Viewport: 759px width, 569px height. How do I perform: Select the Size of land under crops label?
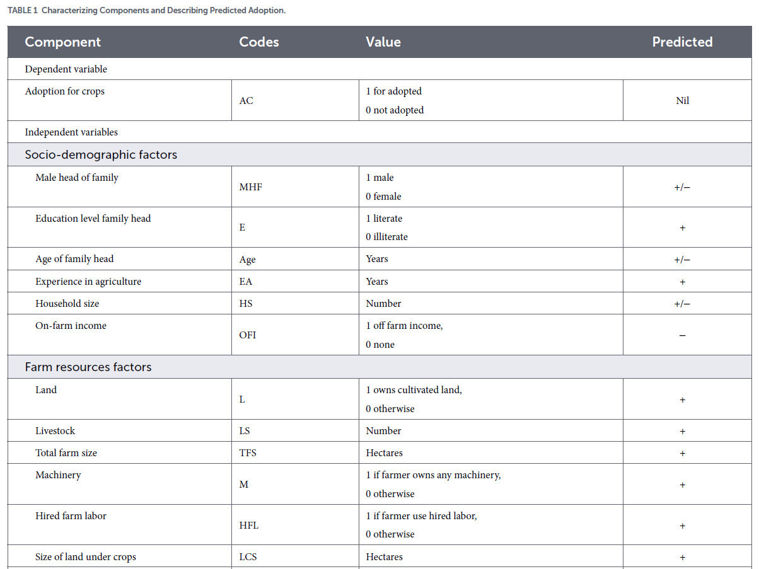86,557
